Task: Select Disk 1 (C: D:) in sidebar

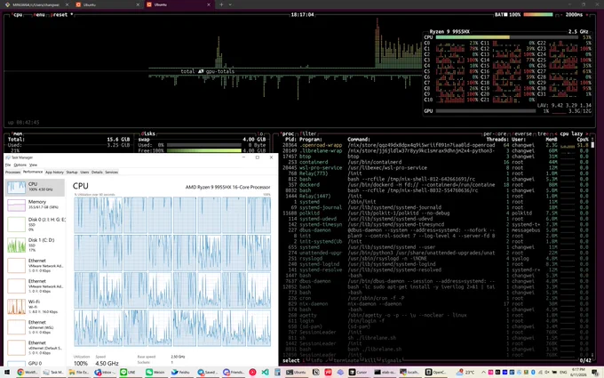Action: (35, 245)
